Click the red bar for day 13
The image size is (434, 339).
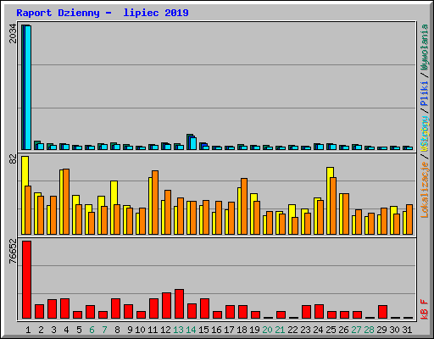(x=180, y=304)
